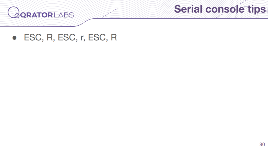This screenshot has width=268, height=150.
Task: Click the wavy pattern above the logo
Action: pos(34,3)
